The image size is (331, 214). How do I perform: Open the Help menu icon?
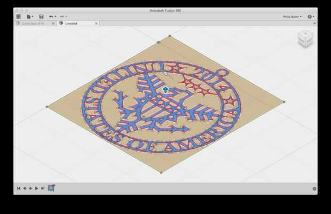click(311, 17)
